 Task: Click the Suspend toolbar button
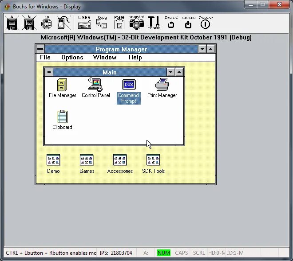point(188,22)
